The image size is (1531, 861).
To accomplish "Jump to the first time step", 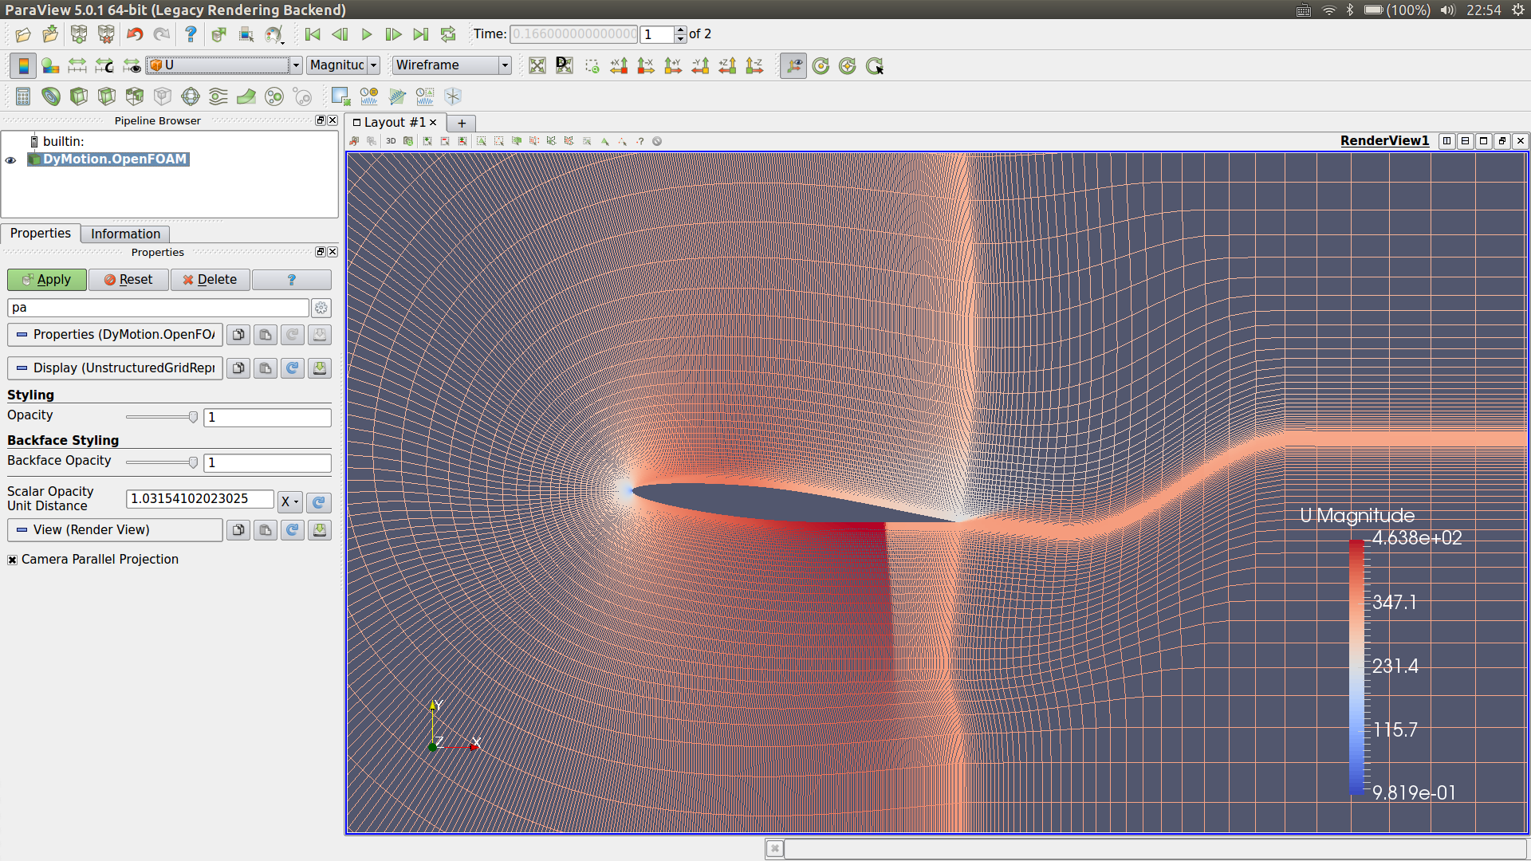I will pyautogui.click(x=313, y=34).
